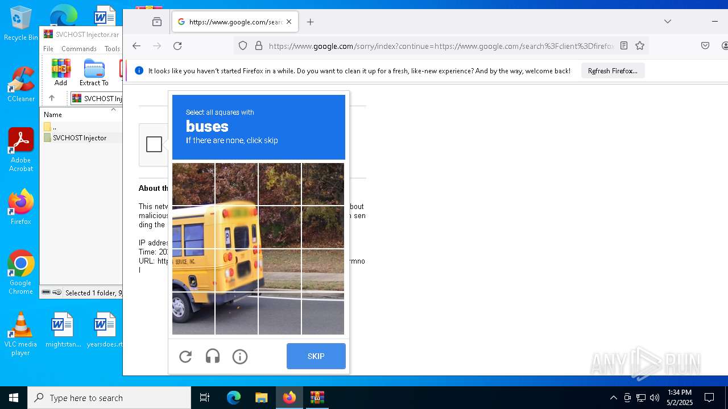Open the Firefox View icon
Screen dimensions: 728x409
pos(157,22)
